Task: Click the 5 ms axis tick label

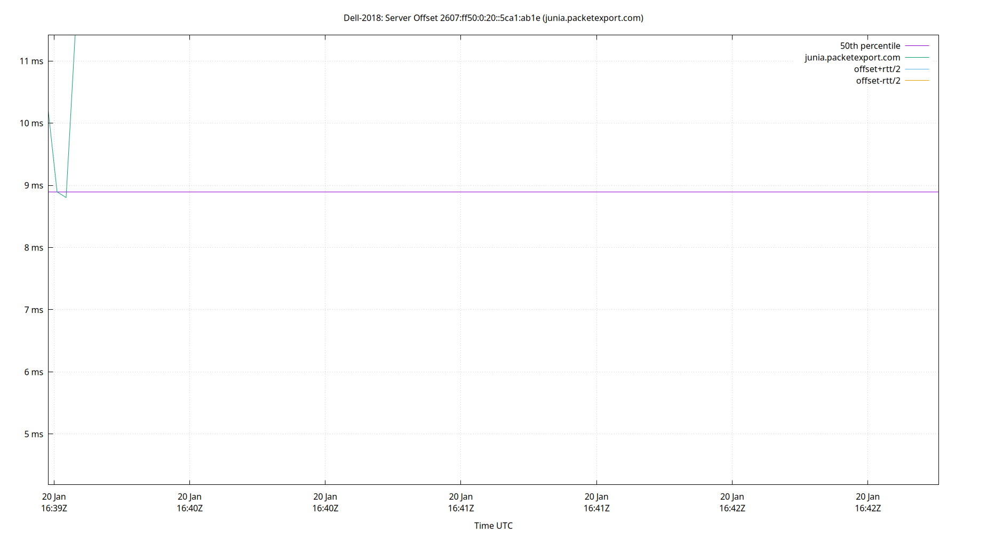Action: 33,434
